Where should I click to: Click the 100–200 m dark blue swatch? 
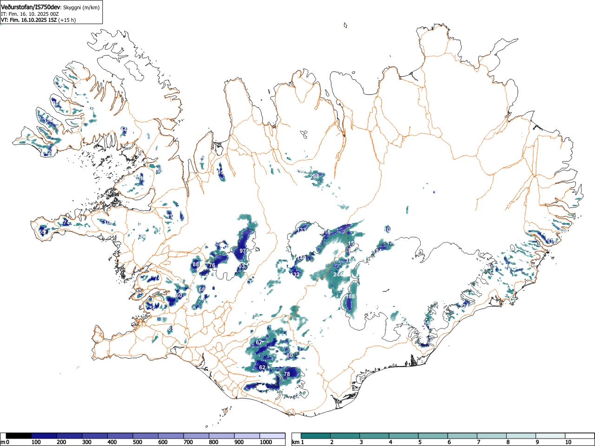[x=44, y=436]
